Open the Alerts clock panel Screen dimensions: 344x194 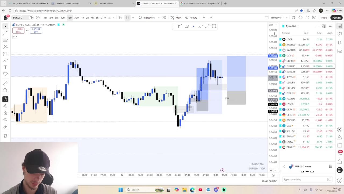point(340,34)
